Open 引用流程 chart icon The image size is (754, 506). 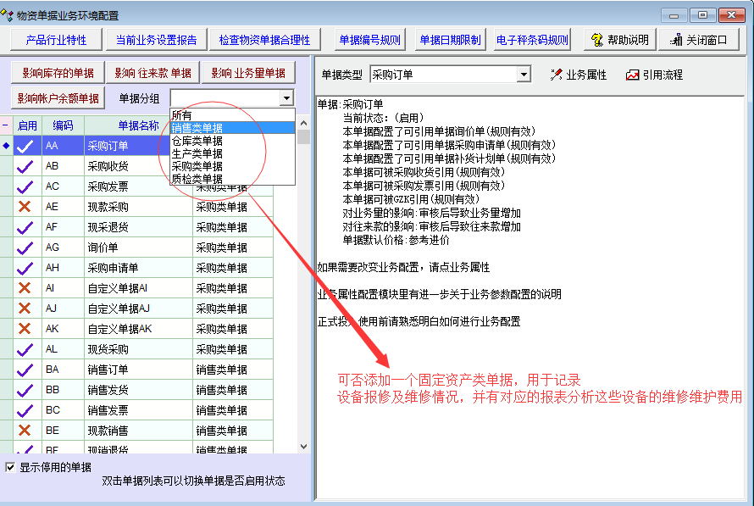coord(632,75)
